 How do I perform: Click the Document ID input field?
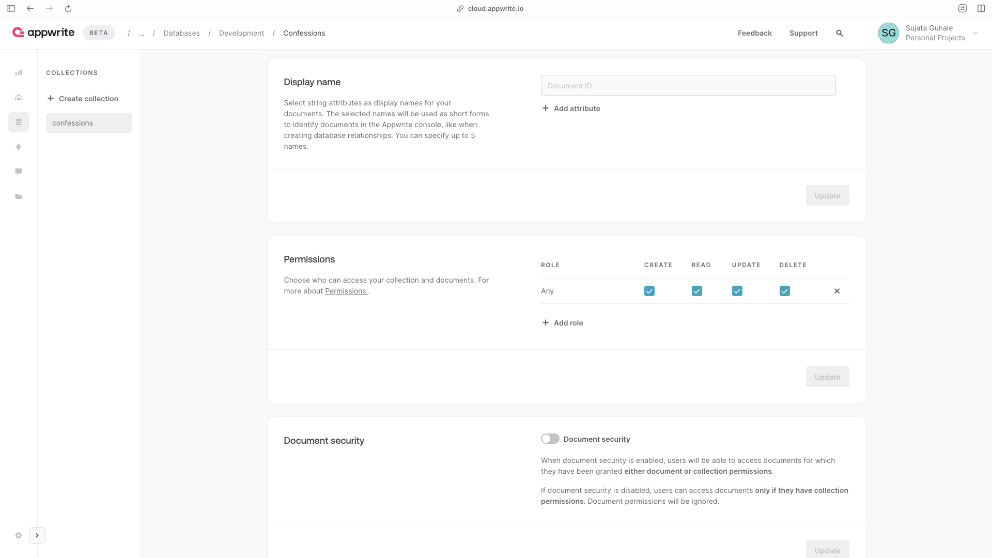point(688,86)
